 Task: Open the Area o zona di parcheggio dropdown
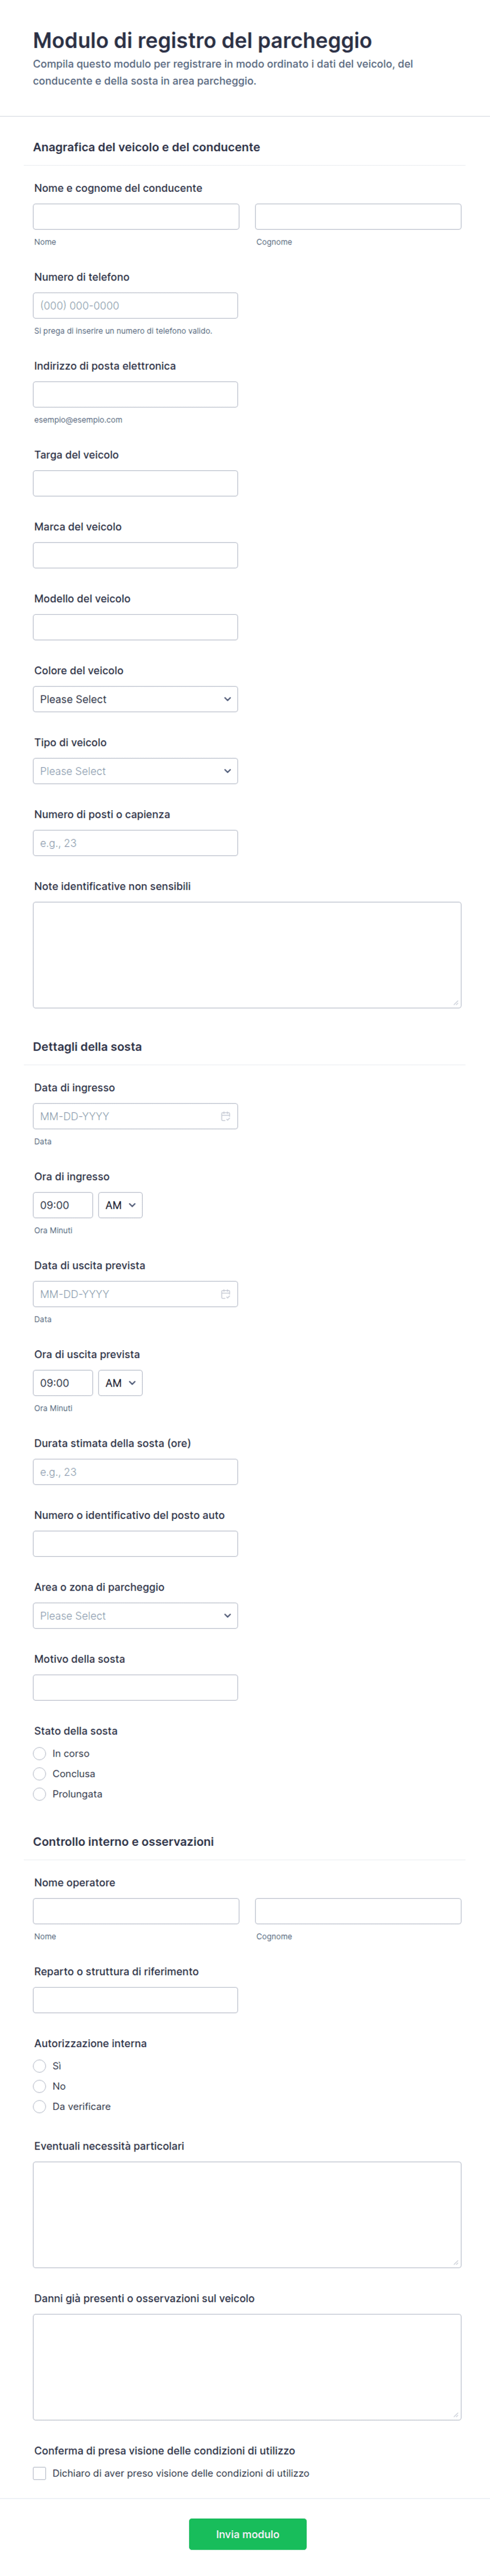click(135, 1616)
